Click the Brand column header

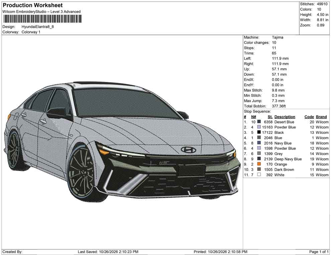321,116
